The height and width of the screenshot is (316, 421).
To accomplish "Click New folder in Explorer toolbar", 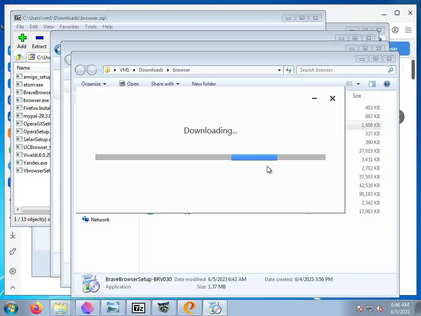I will pyautogui.click(x=204, y=84).
